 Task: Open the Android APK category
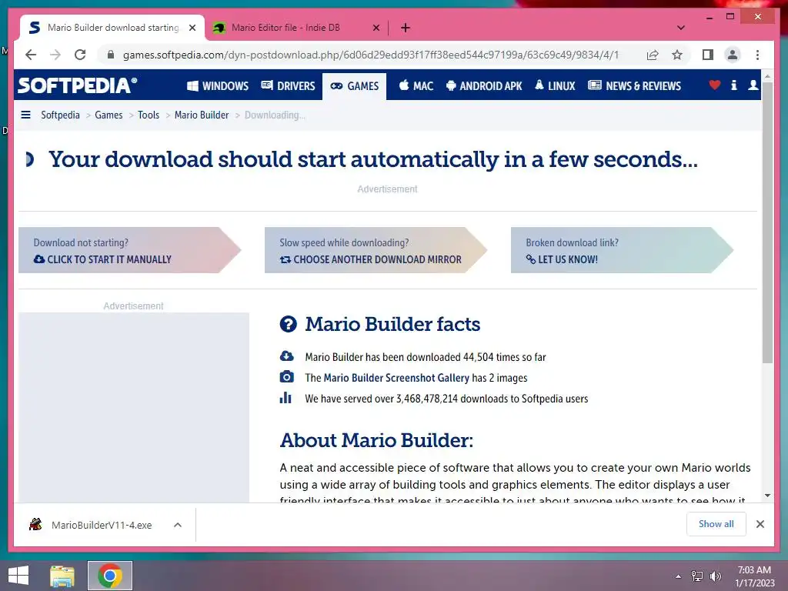(484, 86)
